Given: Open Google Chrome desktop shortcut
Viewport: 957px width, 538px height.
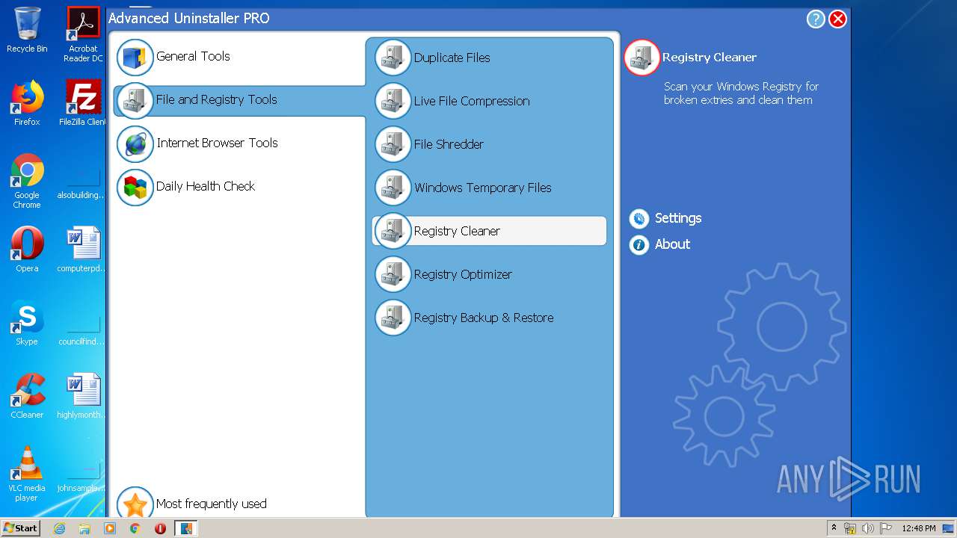Looking at the screenshot, I should (27, 181).
